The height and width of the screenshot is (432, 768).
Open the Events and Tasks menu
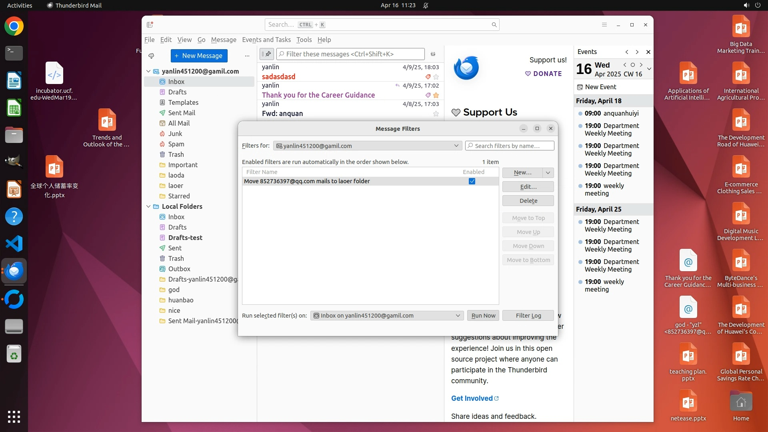pyautogui.click(x=266, y=40)
